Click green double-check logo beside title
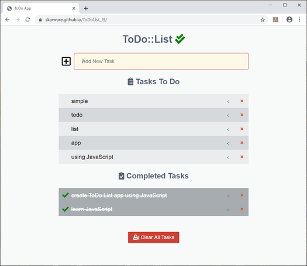The image size is (307, 266). 180,39
